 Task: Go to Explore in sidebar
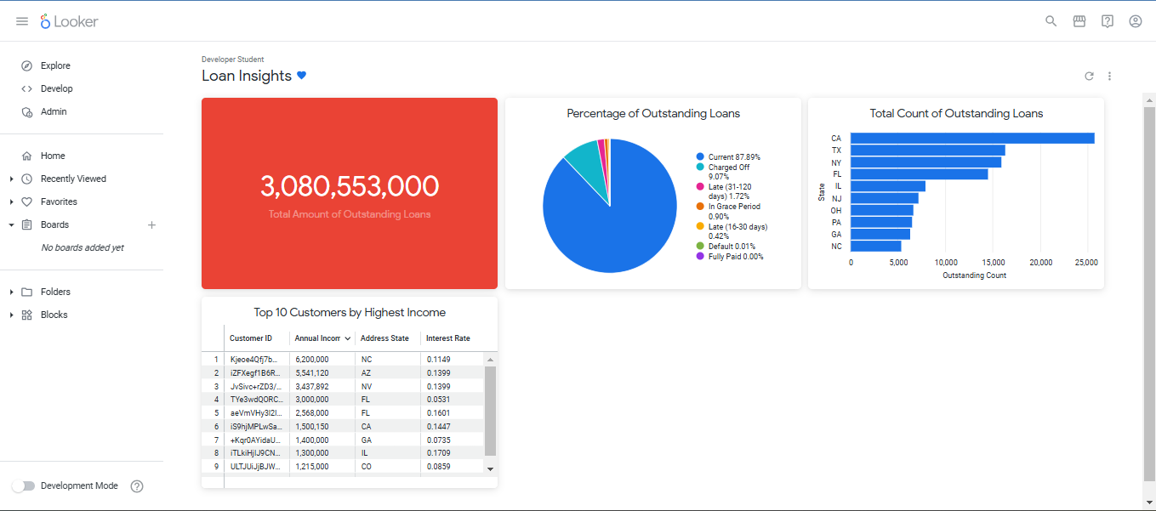click(x=55, y=65)
